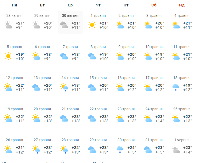This screenshot has width=197, height=163.
Task: Open the day 22 травня
Action: [x=98, y=109]
